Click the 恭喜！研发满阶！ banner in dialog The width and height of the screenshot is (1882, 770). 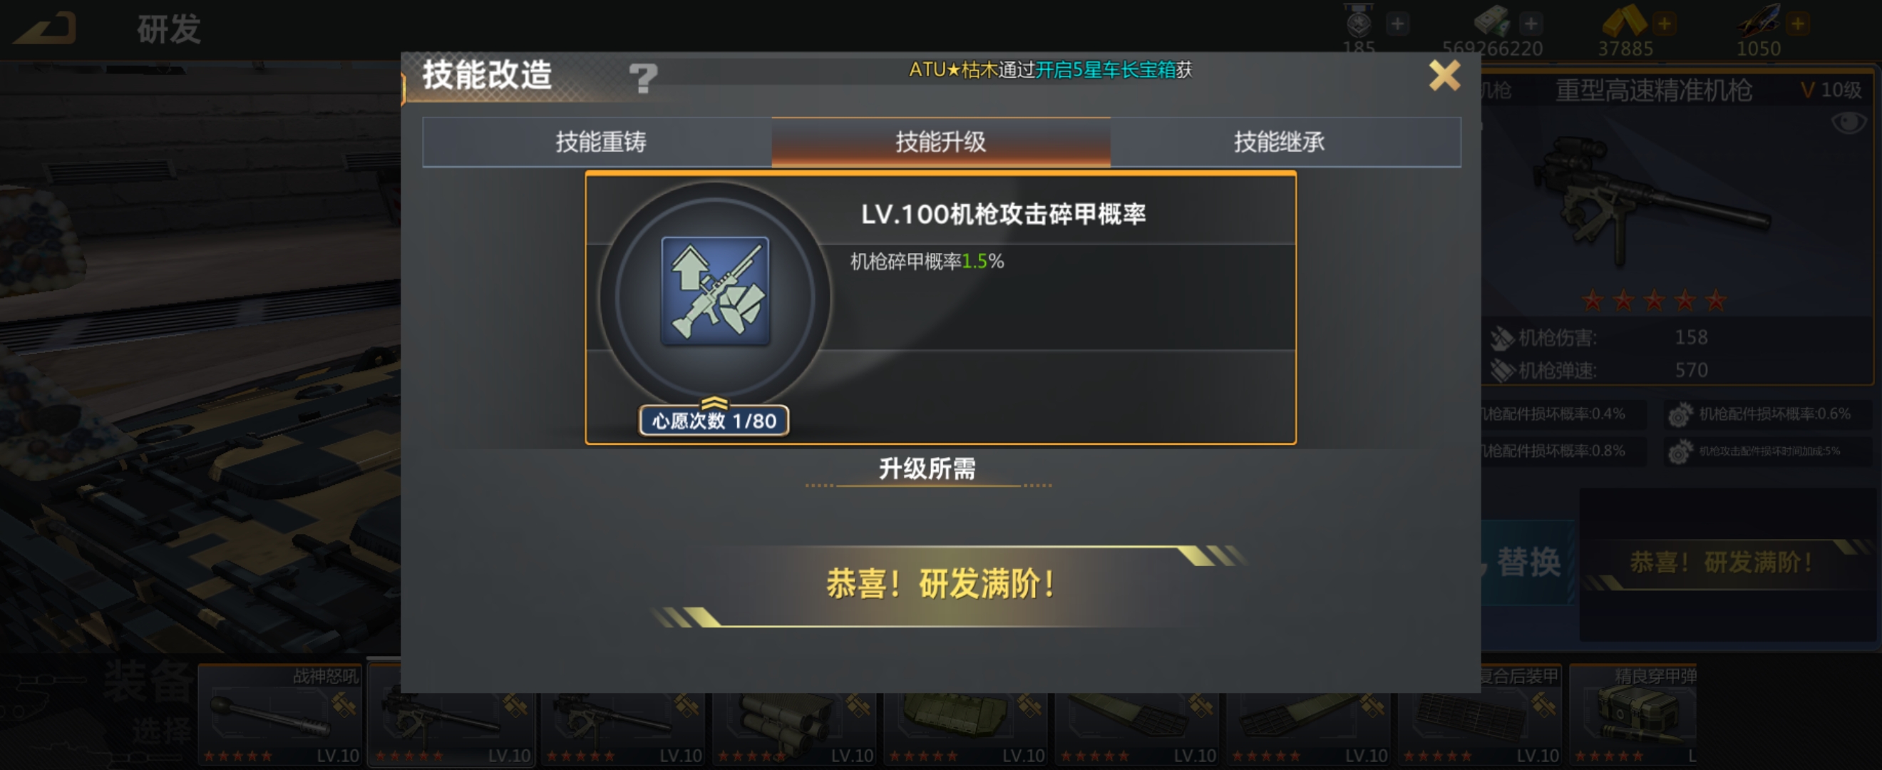(940, 585)
